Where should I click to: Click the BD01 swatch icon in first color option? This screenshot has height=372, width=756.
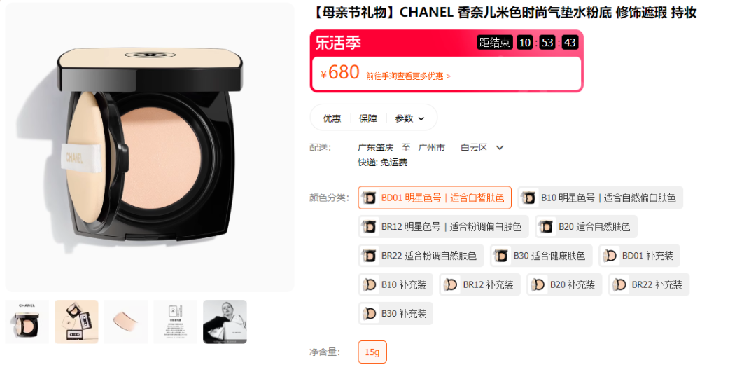coord(370,198)
